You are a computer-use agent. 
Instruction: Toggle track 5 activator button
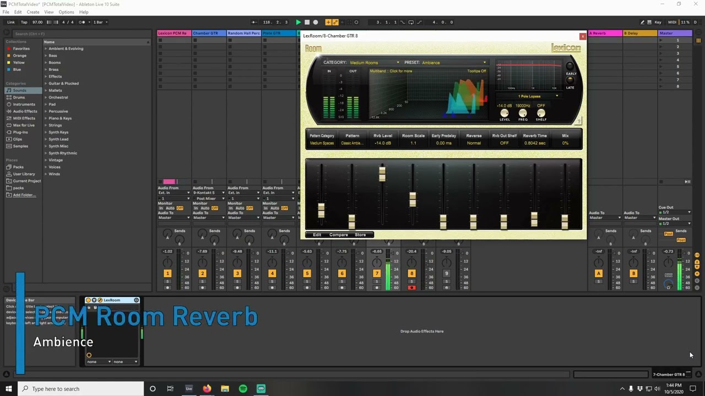pos(307,273)
